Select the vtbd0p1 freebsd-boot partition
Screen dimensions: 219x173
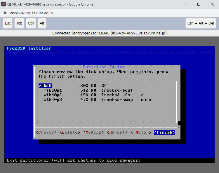[107, 90]
